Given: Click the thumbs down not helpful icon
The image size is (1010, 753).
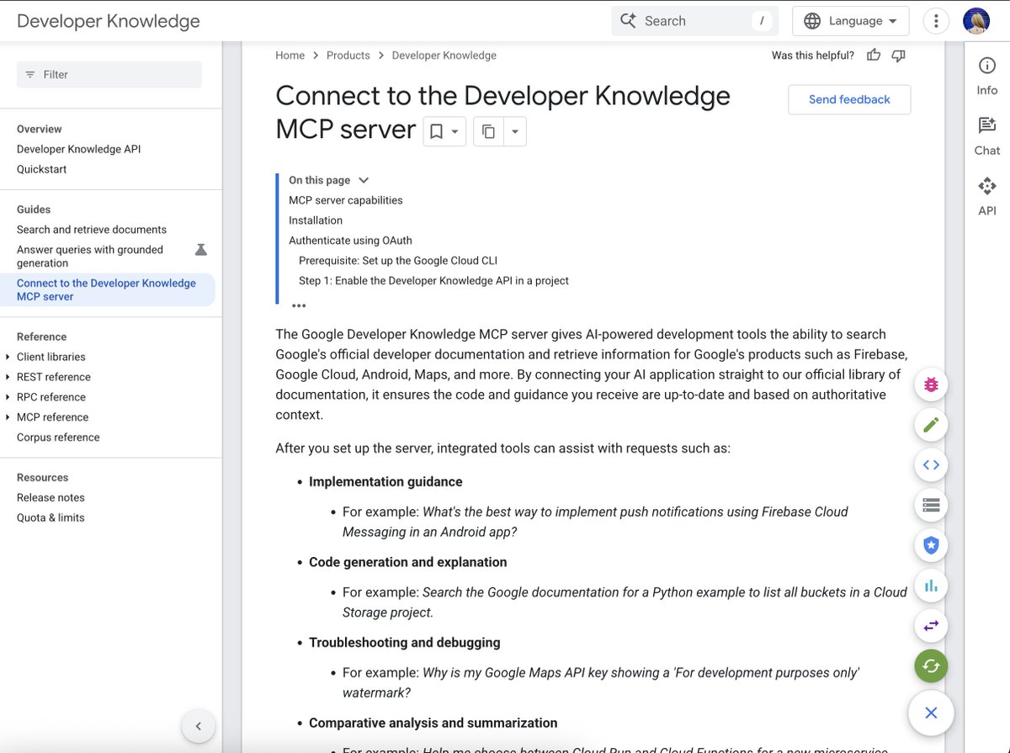Looking at the screenshot, I should 898,56.
